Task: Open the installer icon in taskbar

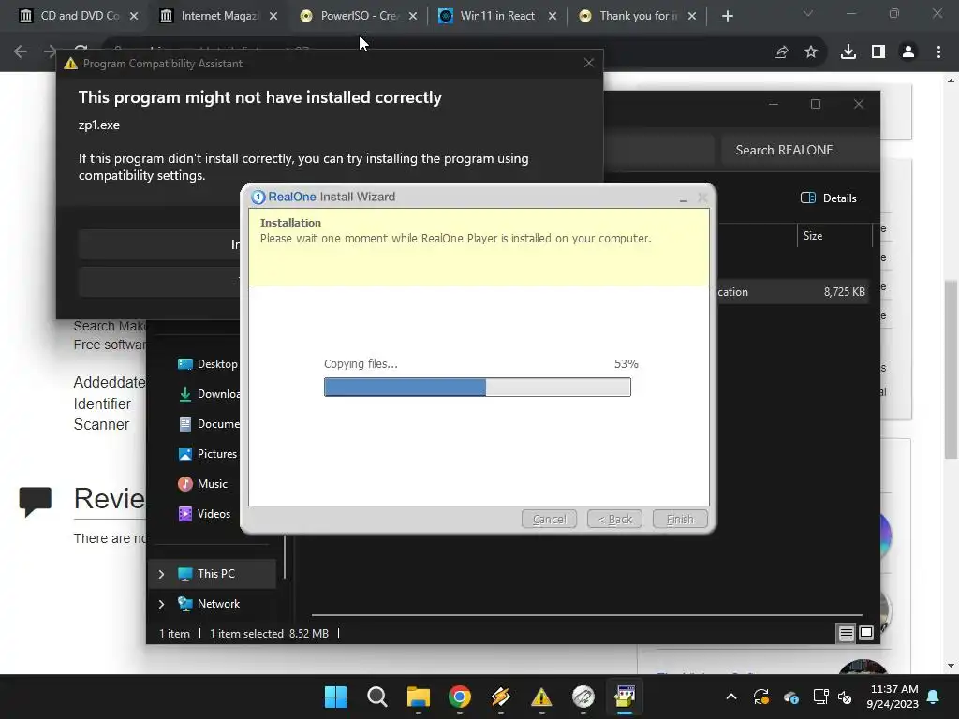Action: 625,697
